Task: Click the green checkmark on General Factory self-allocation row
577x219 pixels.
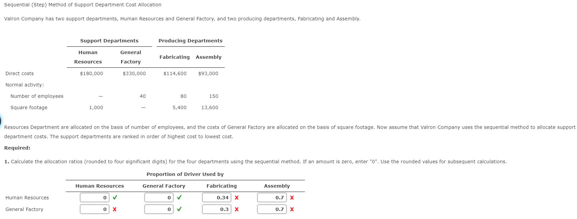Action: (x=180, y=209)
